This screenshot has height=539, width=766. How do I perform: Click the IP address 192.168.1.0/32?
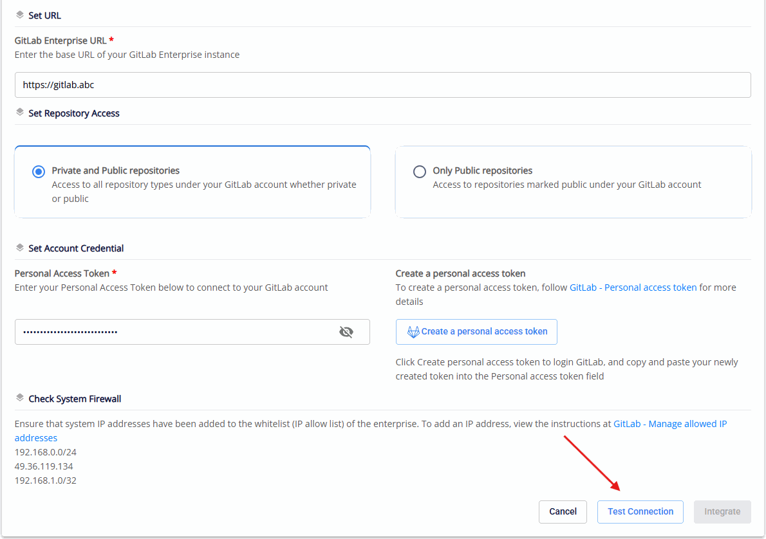pos(46,480)
